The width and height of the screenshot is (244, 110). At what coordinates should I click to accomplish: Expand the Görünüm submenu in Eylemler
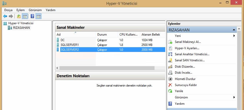tap(234, 97)
